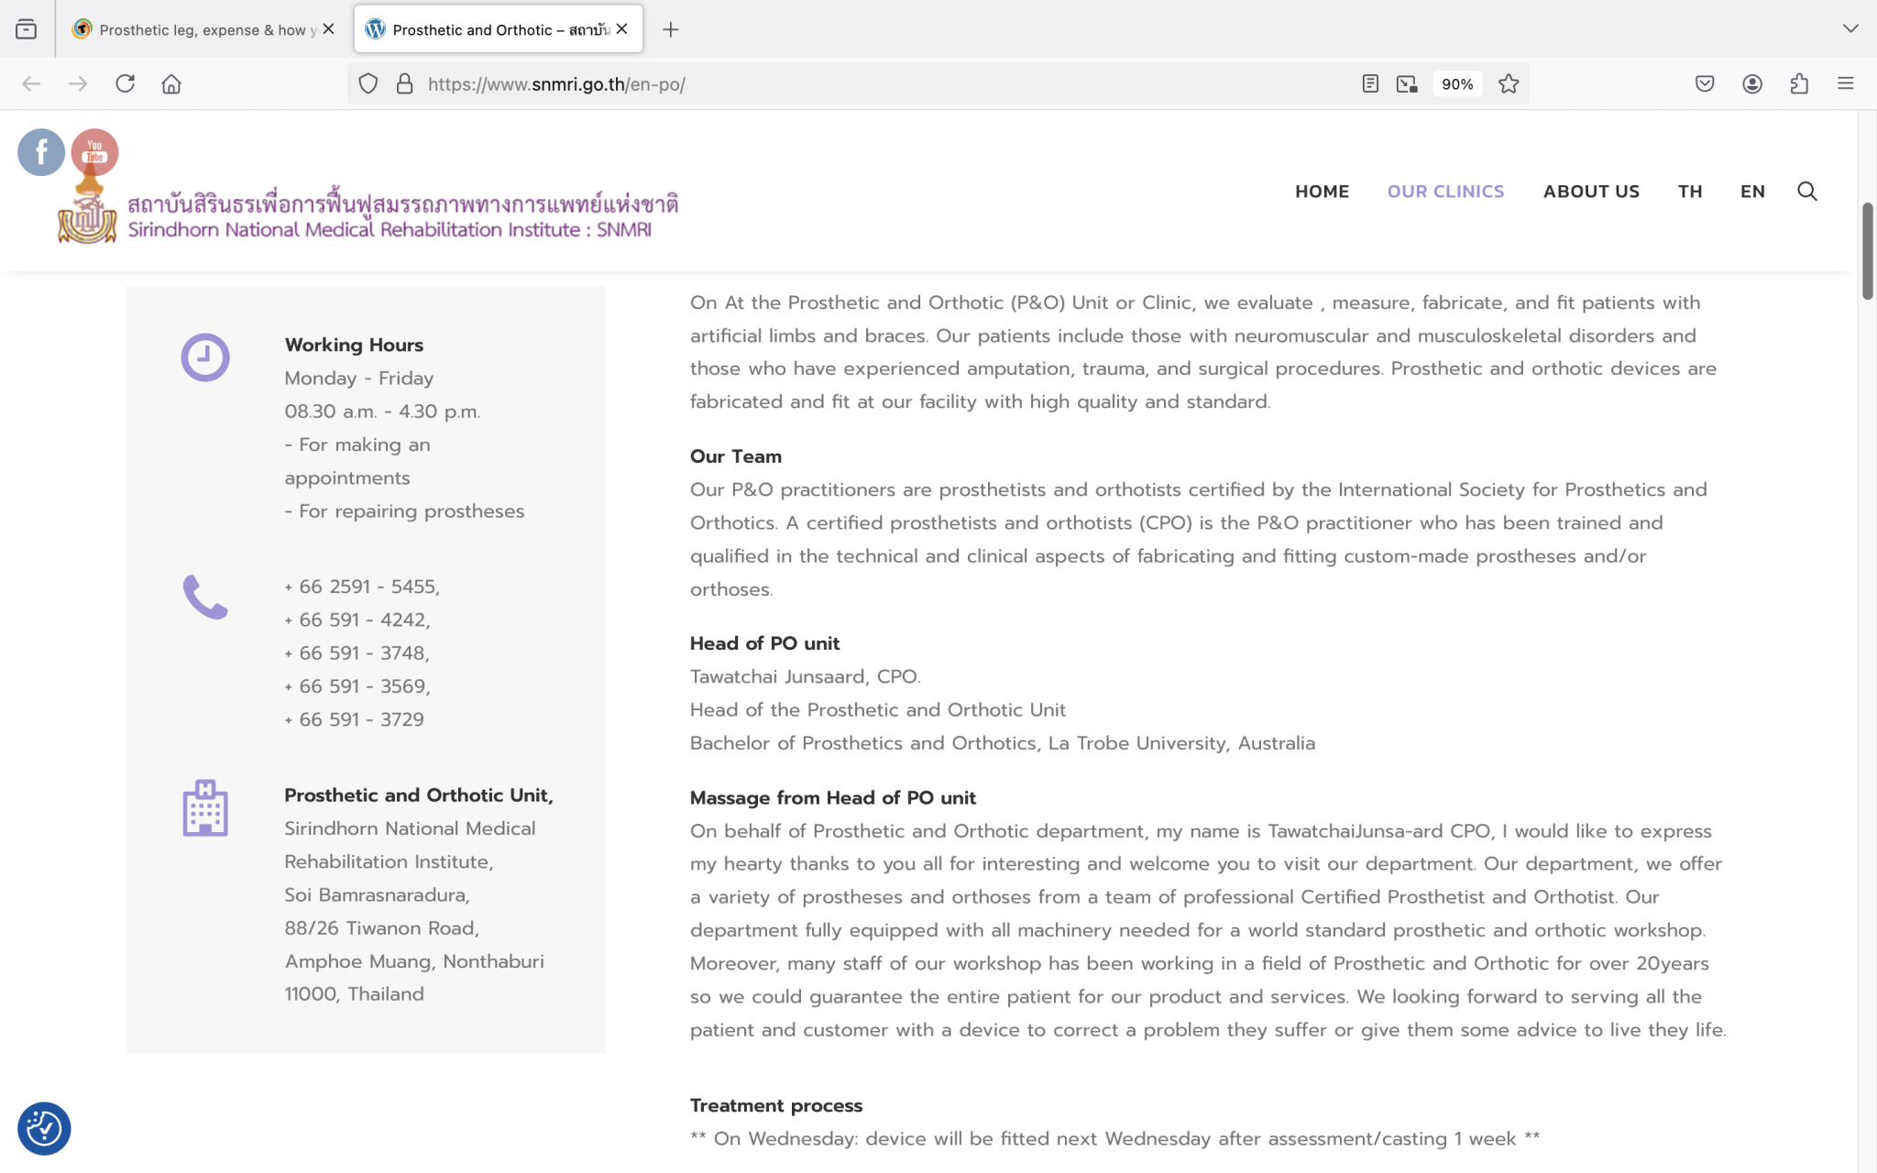This screenshot has height=1173, width=1877.
Task: Click the 'Monday - Friday' text
Action: tap(358, 378)
